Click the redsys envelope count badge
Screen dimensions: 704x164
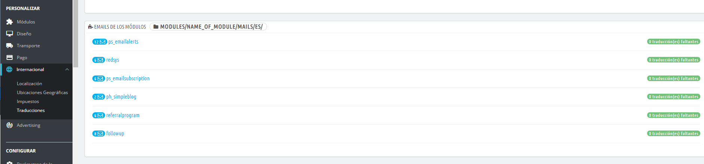98,60
